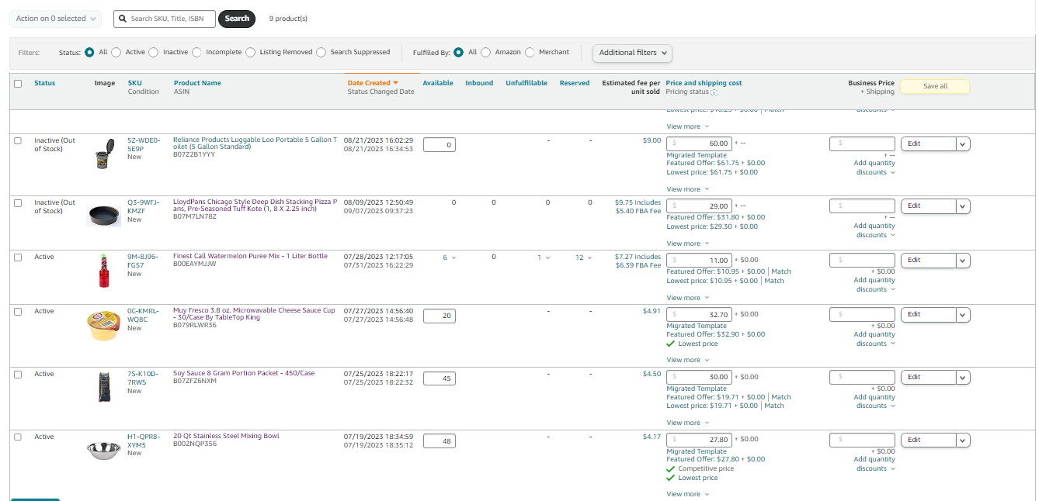Click Available quantity field showing 48
This screenshot has width=1039, height=501.
tap(439, 441)
